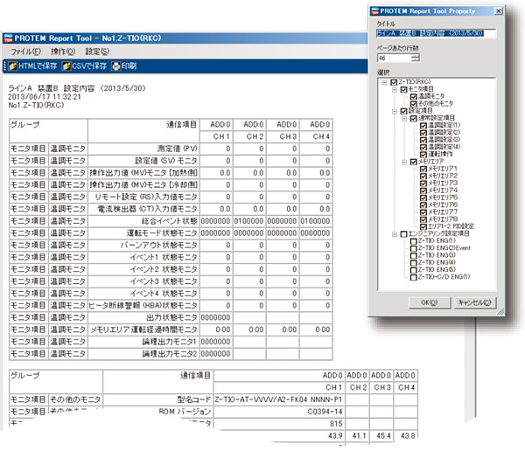Uncheck the その他のモニタ checkbox
Viewport: 525px width, 458px height.
414,104
